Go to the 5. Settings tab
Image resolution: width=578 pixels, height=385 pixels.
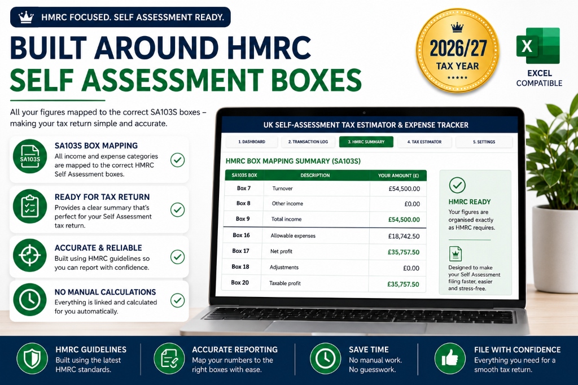(x=484, y=142)
